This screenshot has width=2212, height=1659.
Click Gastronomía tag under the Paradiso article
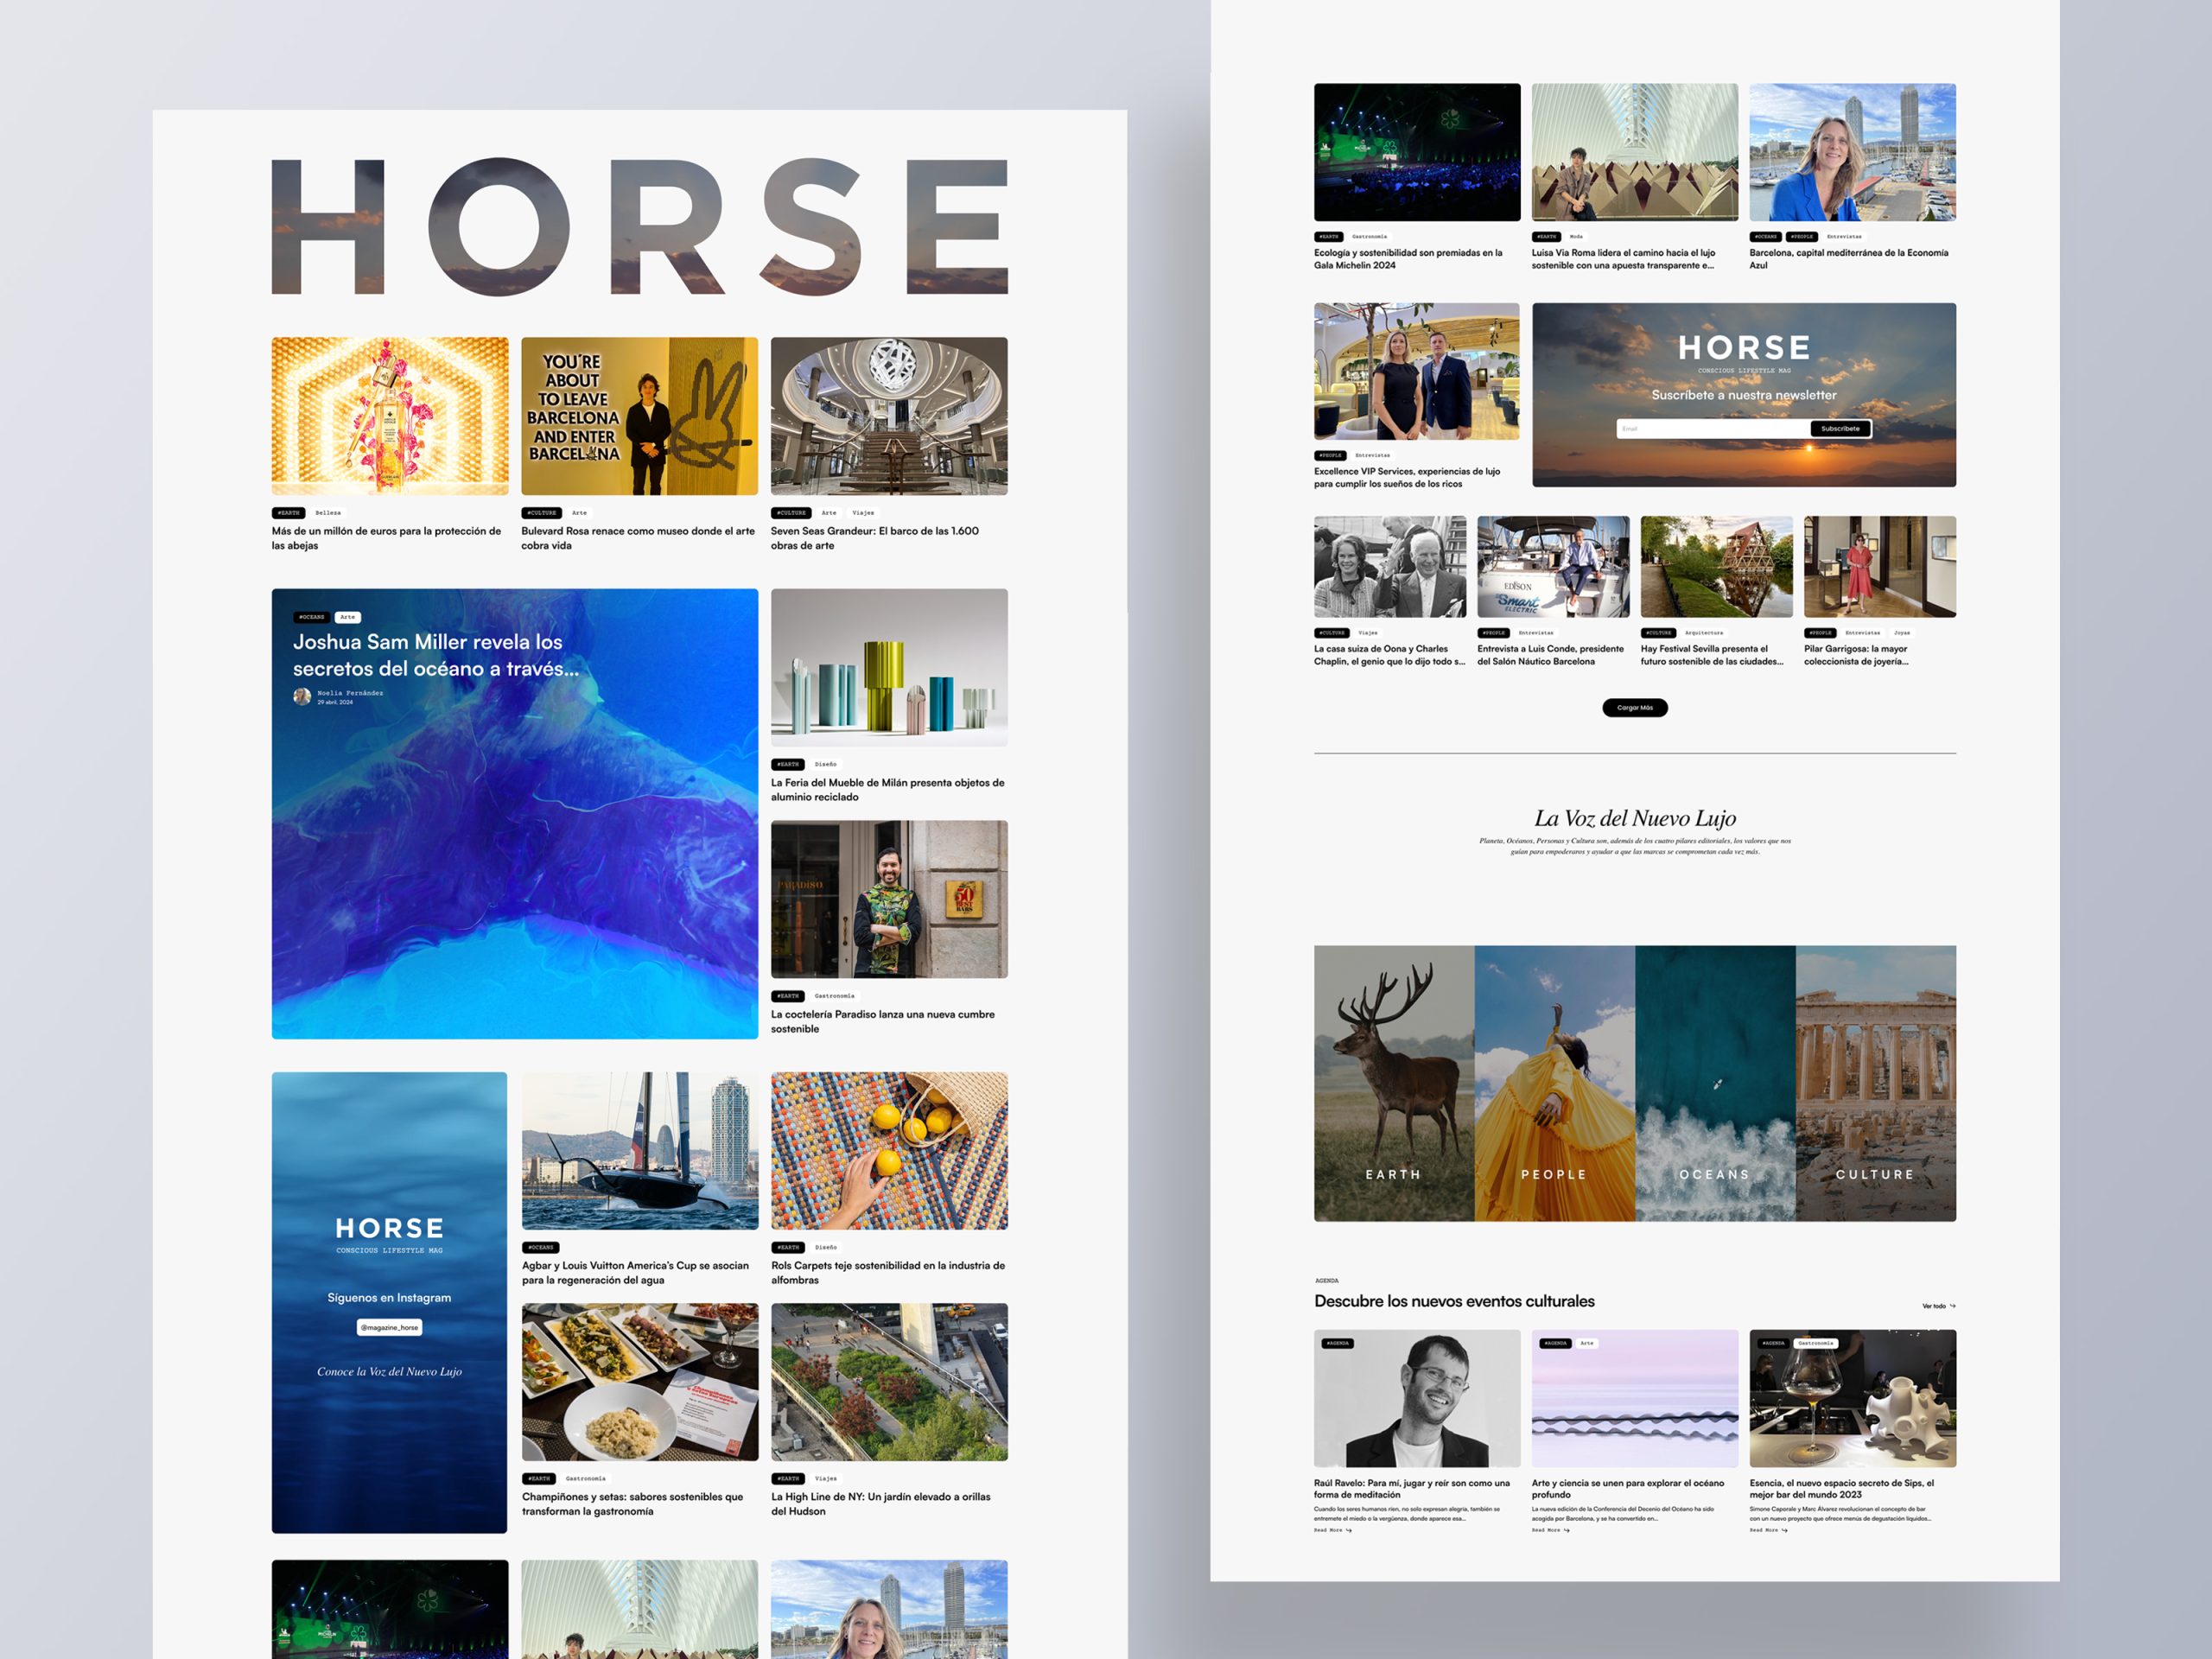pos(834,996)
